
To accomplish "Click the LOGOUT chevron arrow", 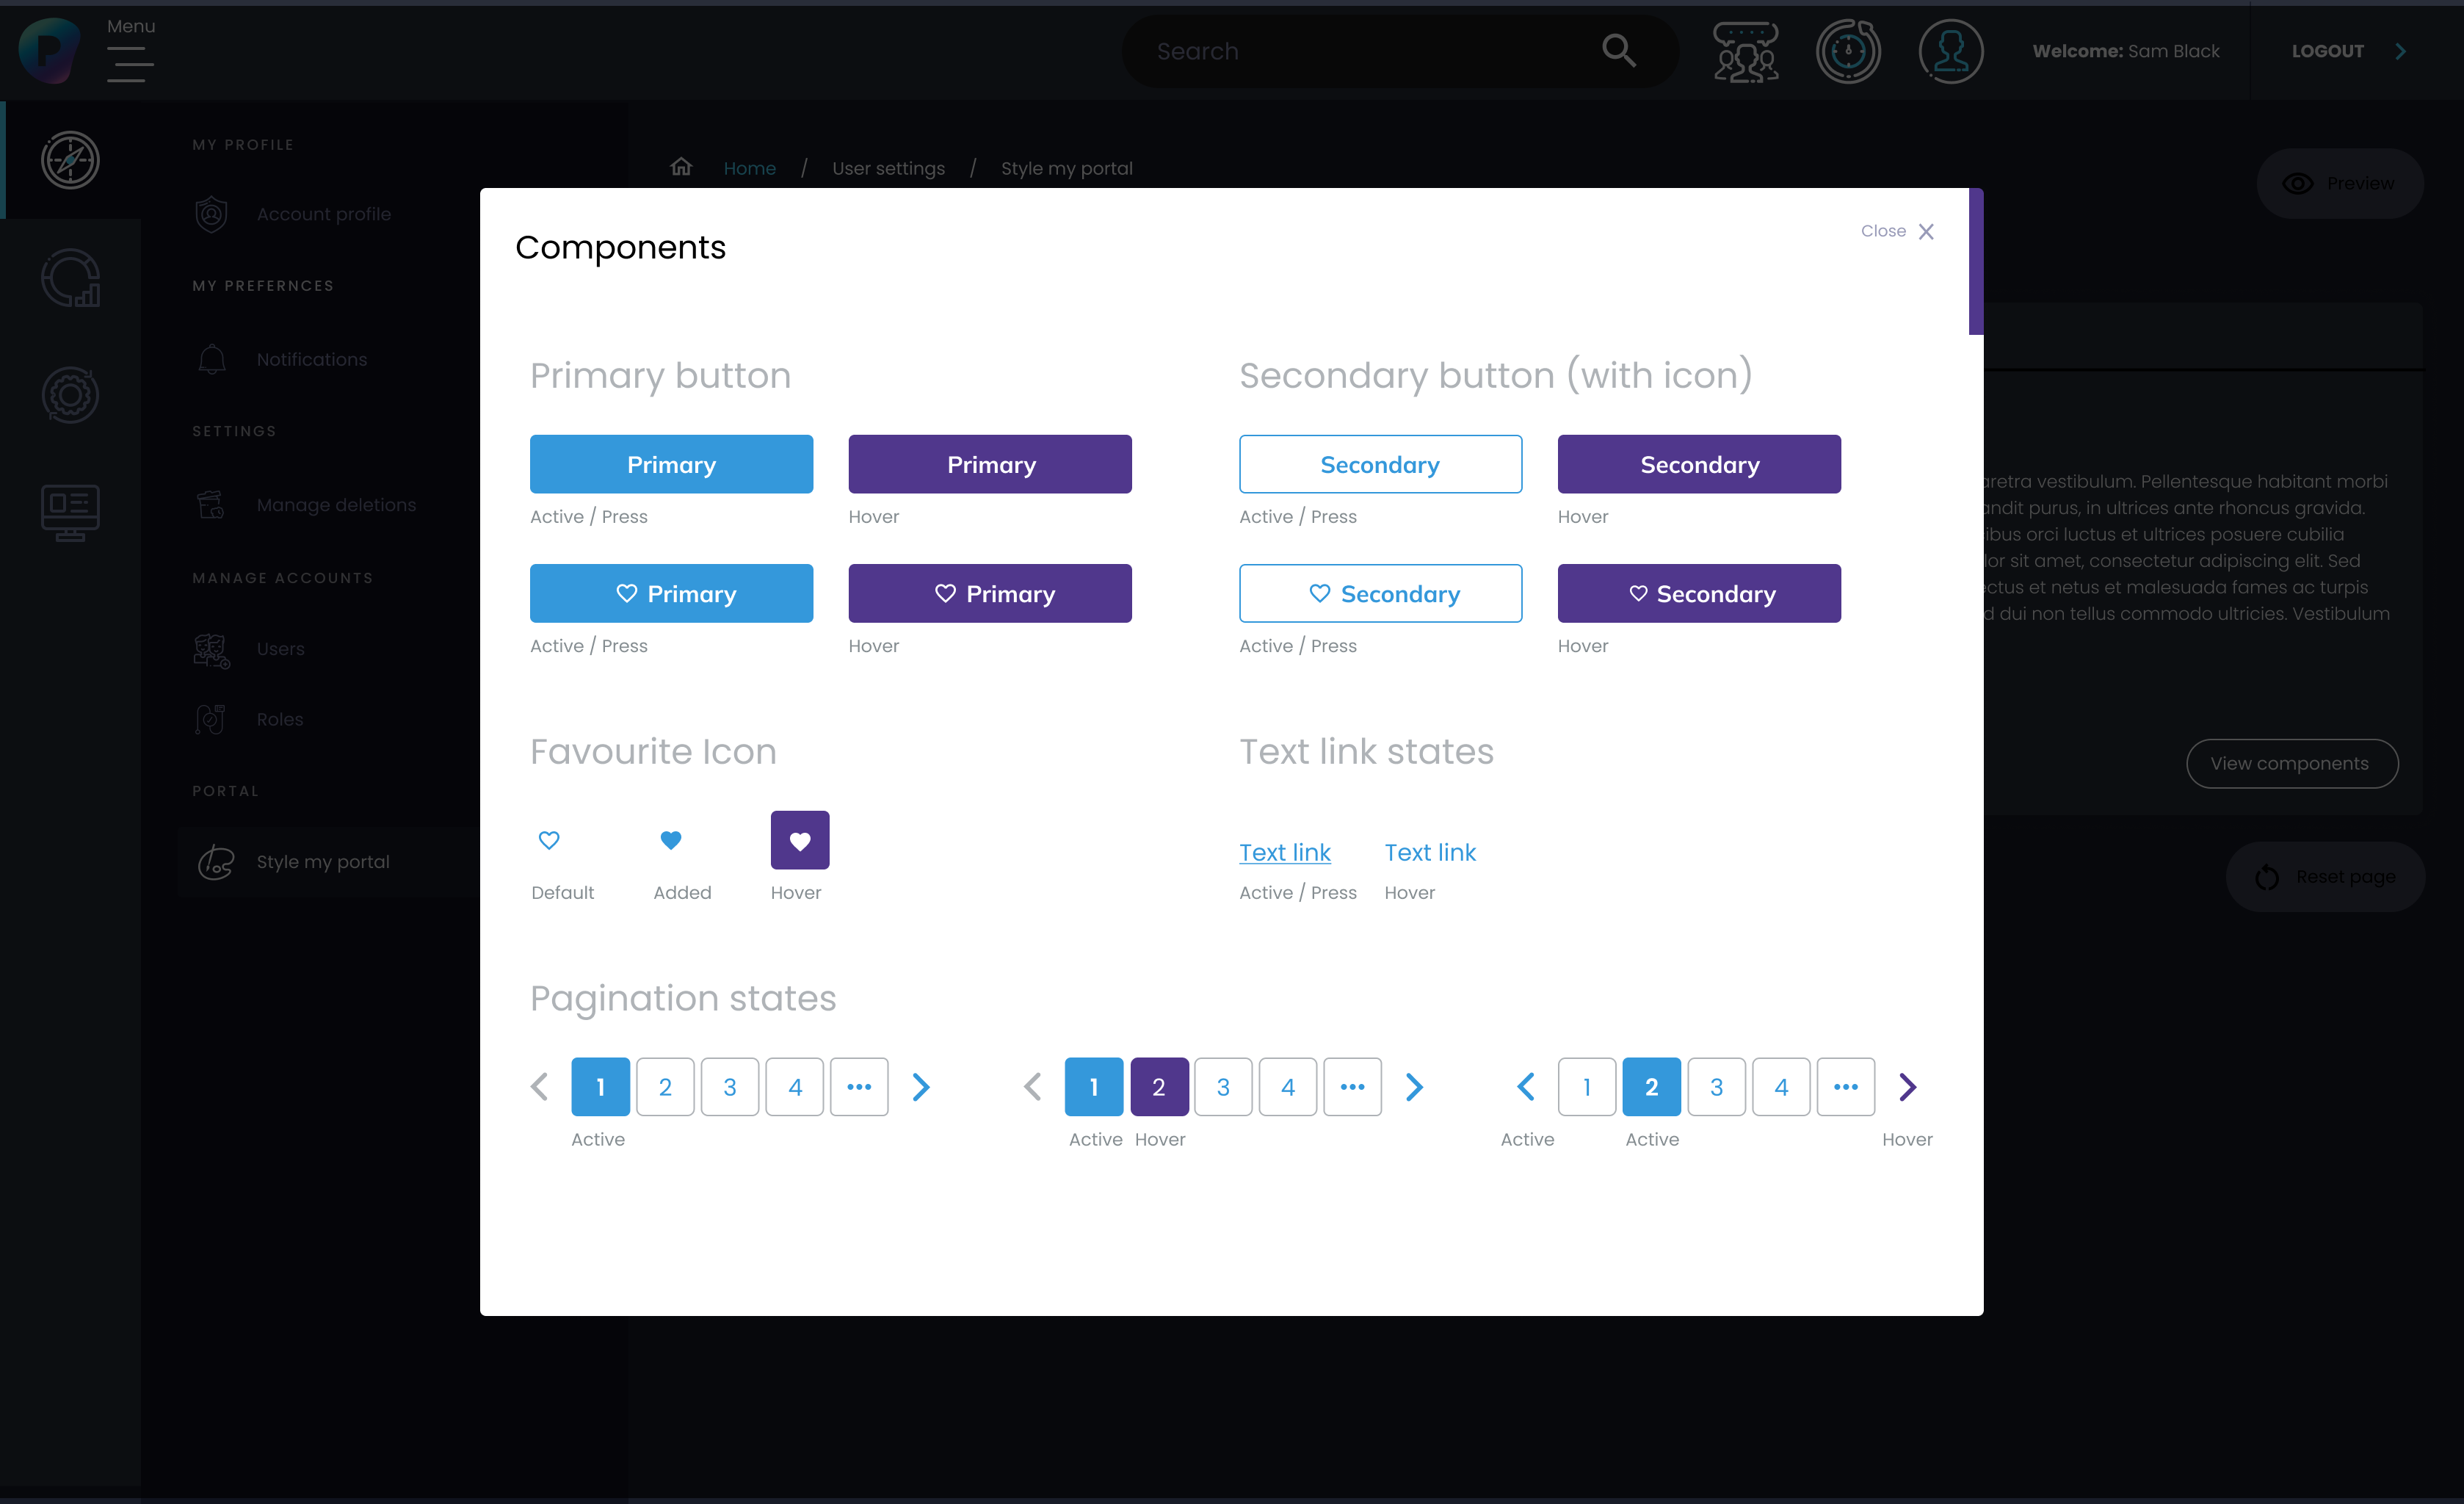I will (x=2401, y=51).
